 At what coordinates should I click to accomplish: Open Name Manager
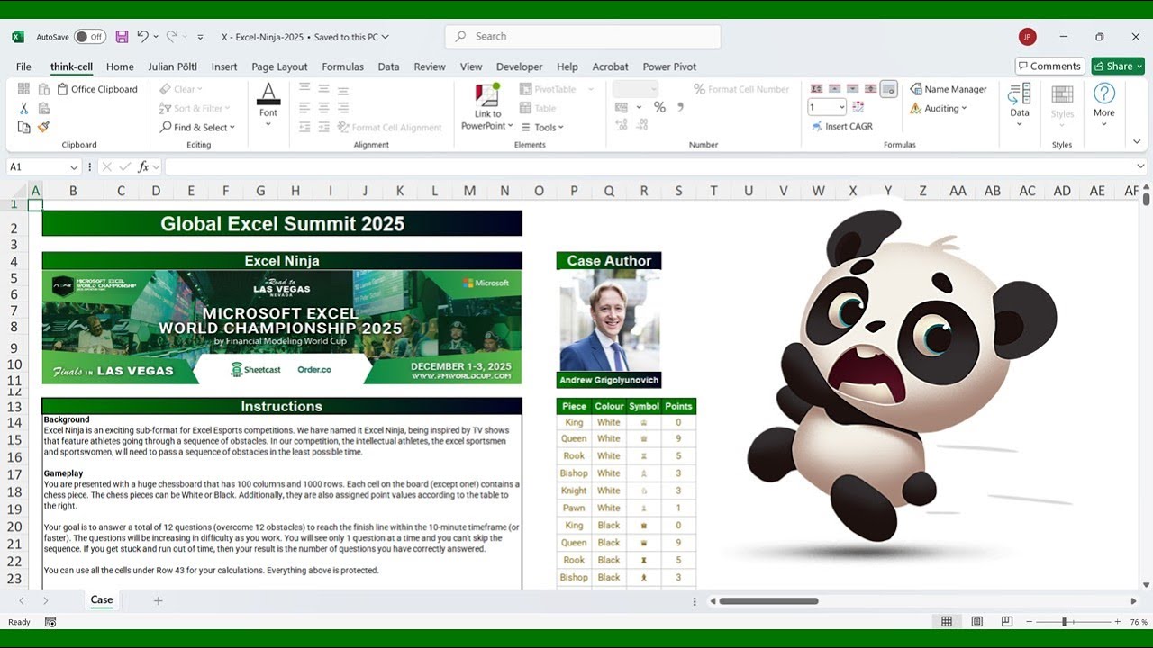949,89
